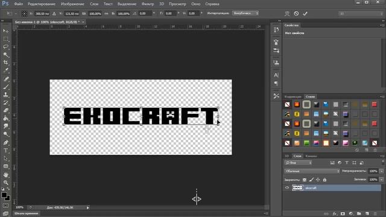Create a new layer button

click(x=367, y=213)
